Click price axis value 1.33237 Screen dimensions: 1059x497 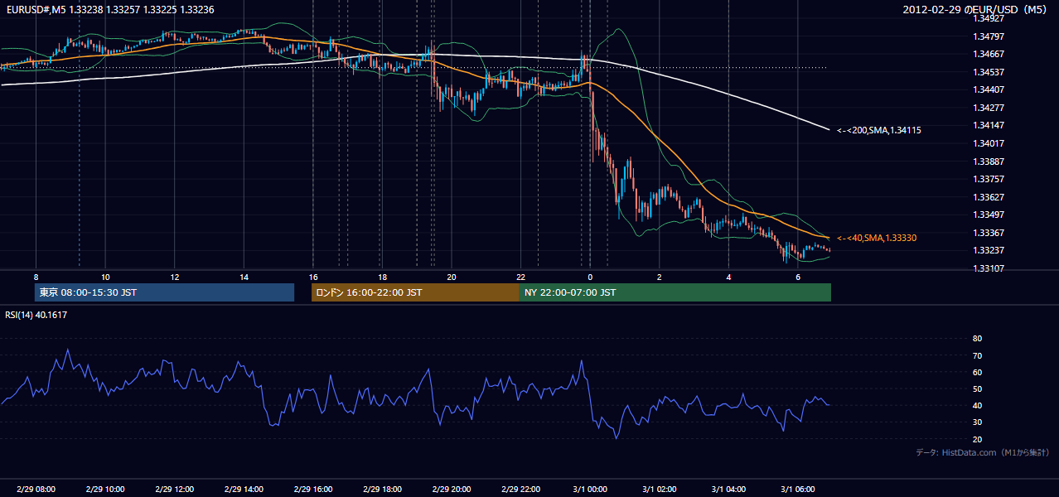(988, 250)
